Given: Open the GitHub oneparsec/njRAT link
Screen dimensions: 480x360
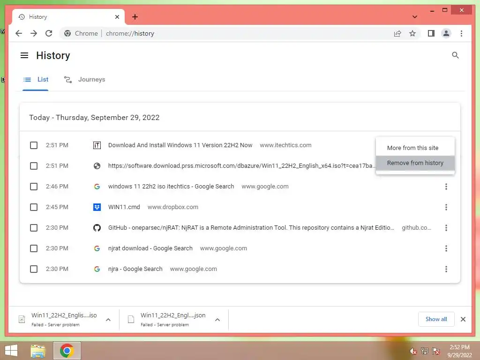Looking at the screenshot, I should (x=251, y=228).
